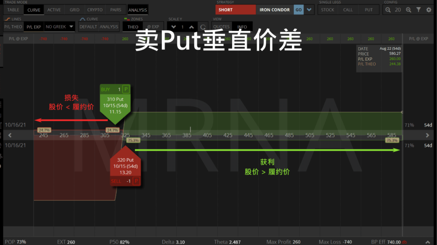Screen dimensions: 437x245
Task: Open the CRYPTO trade mode
Action: (95, 10)
